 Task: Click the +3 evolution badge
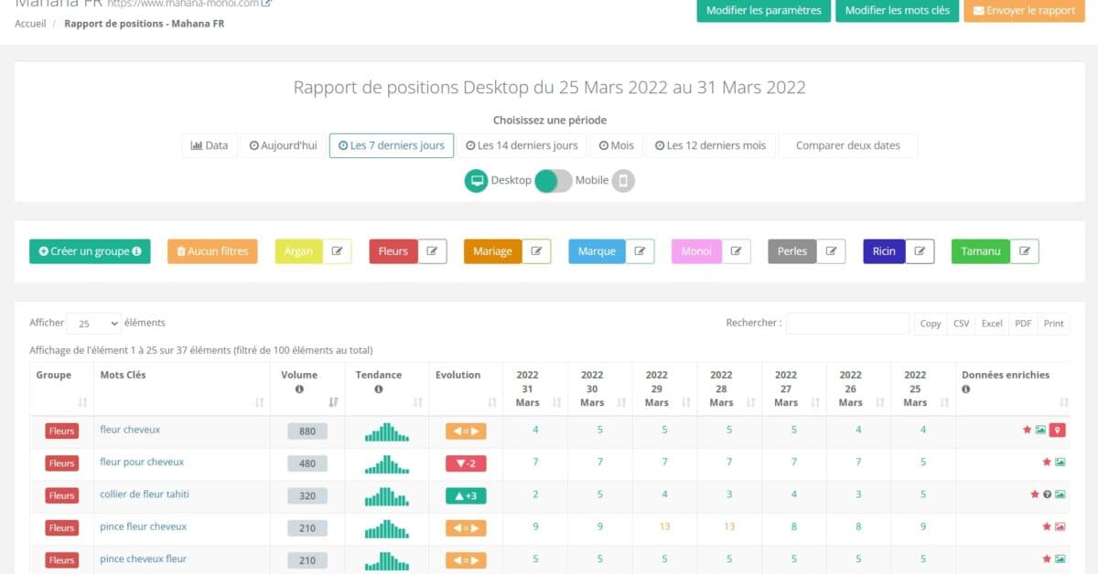click(467, 495)
